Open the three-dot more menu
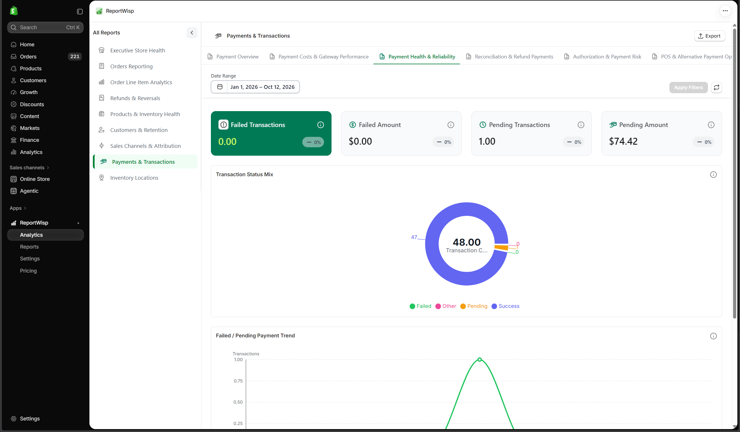The image size is (740, 432). [x=725, y=11]
